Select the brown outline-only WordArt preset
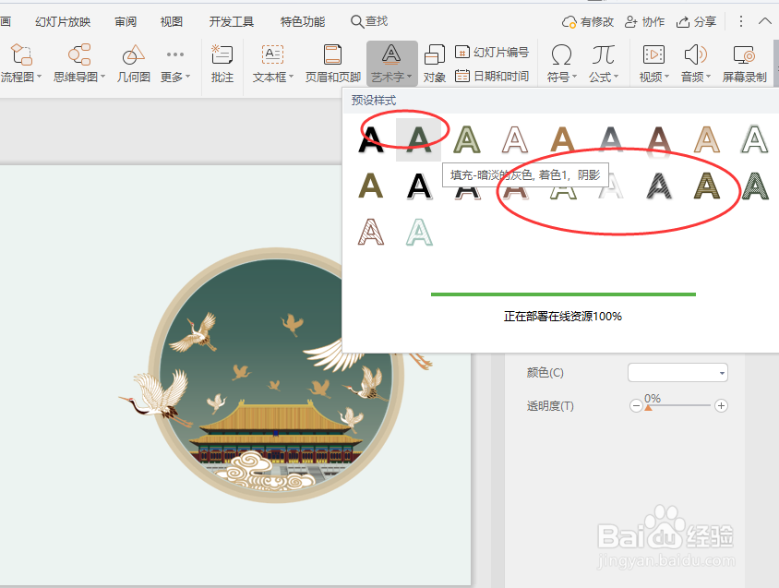The width and height of the screenshot is (779, 588). 515,139
